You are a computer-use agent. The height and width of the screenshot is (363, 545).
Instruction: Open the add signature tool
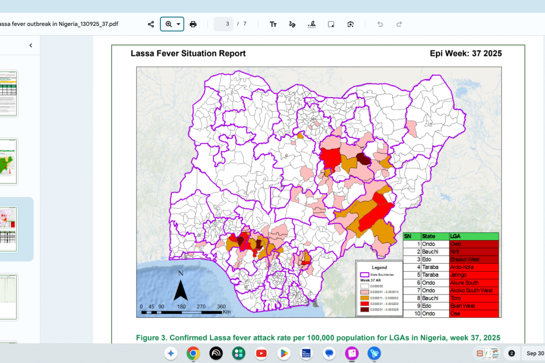click(x=312, y=24)
